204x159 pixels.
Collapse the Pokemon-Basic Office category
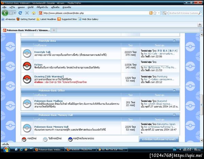[174, 90]
